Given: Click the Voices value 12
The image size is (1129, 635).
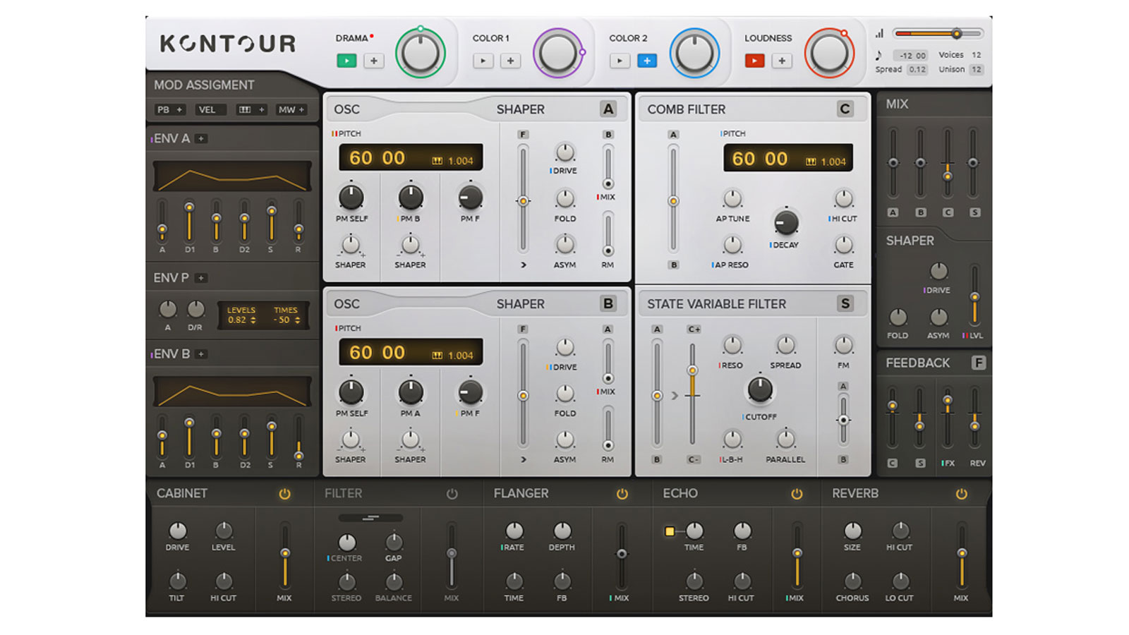Looking at the screenshot, I should [977, 55].
